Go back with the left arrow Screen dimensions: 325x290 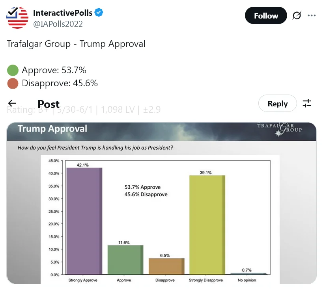[x=12, y=104]
